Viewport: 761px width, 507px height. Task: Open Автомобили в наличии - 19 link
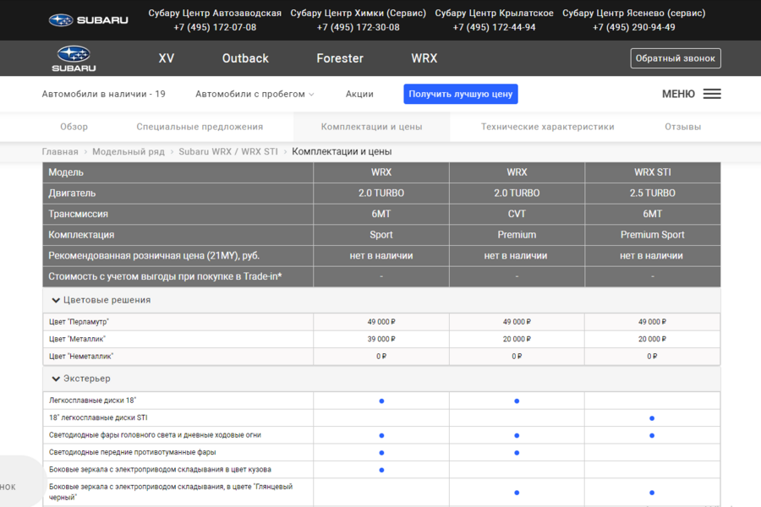[103, 94]
